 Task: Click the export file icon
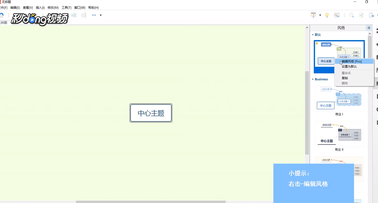click(371, 15)
